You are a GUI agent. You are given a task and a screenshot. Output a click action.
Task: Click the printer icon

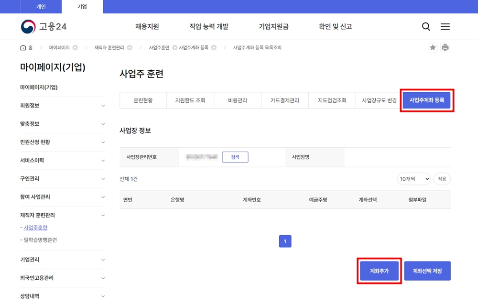(445, 47)
